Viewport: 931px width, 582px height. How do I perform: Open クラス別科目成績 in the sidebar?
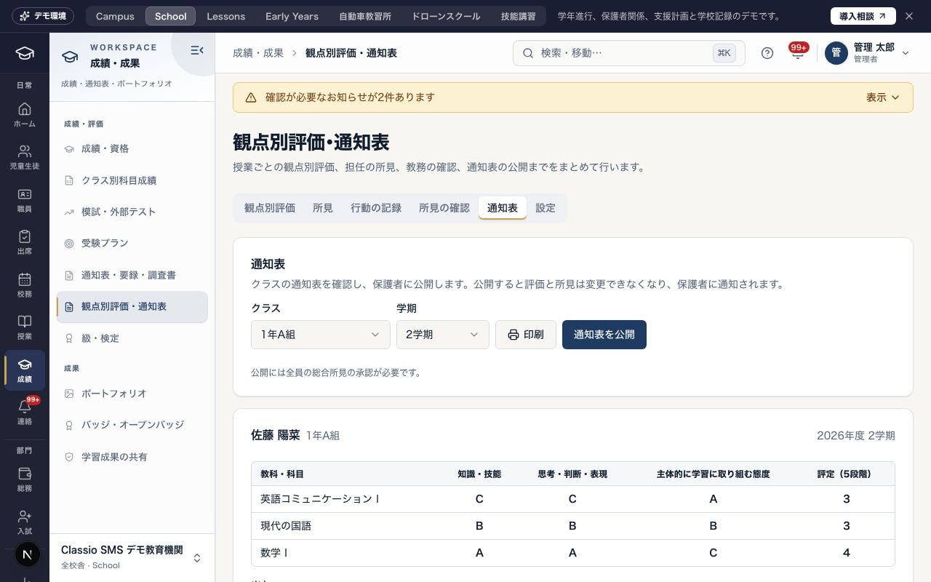tap(132, 180)
